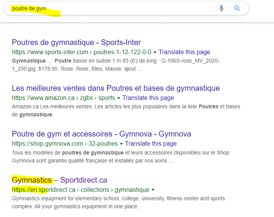Click the https://shop.gymnova.com › 32-poutres URL
Screen dimensions: 274x217
click(x=64, y=143)
